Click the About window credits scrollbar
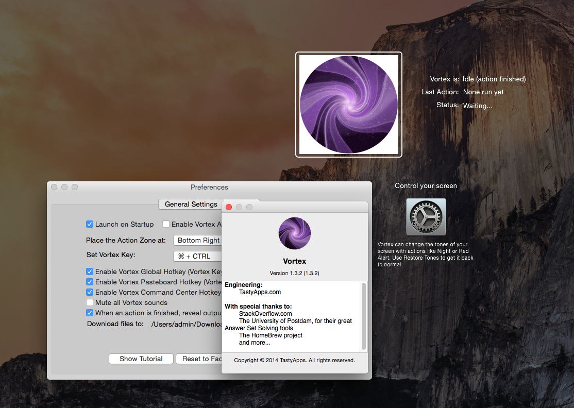The image size is (574, 408). pyautogui.click(x=363, y=316)
